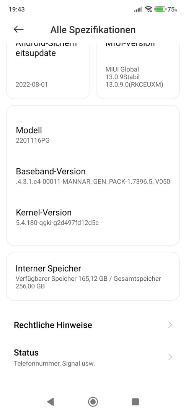Tap the Kernel-Version entry
The width and height of the screenshot is (186, 413).
93,217
